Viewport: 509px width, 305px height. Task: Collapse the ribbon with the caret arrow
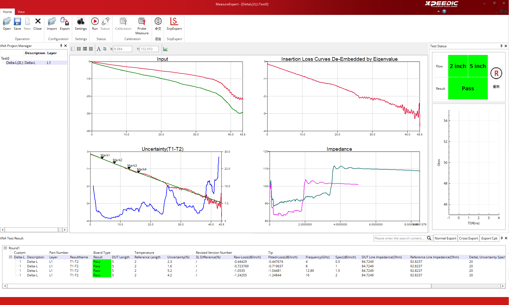point(438,11)
